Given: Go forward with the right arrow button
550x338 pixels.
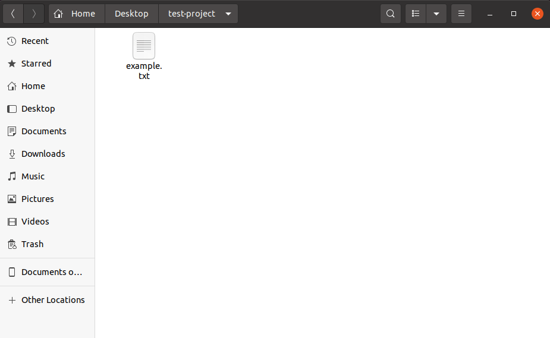Looking at the screenshot, I should 34,14.
